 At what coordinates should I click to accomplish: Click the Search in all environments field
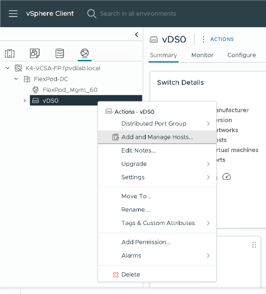coord(138,14)
